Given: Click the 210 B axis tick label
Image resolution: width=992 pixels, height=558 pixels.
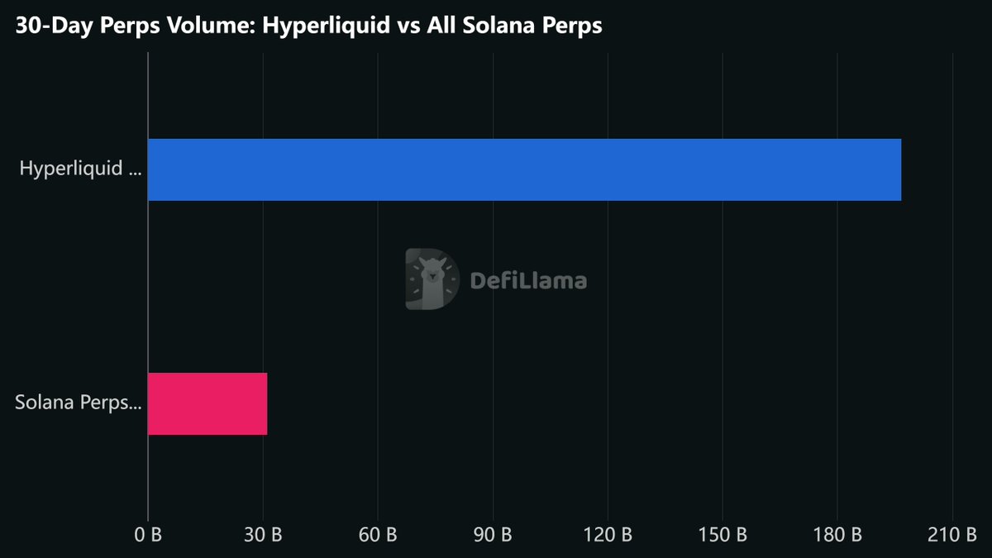Looking at the screenshot, I should 952,535.
